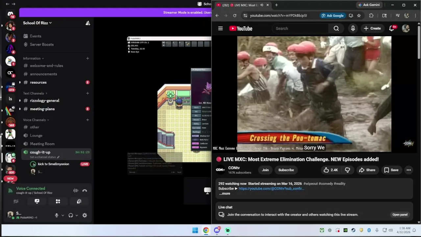This screenshot has height=237, width=421.
Task: Click the invite people icon beside School Of Rizz
Action: [88, 23]
